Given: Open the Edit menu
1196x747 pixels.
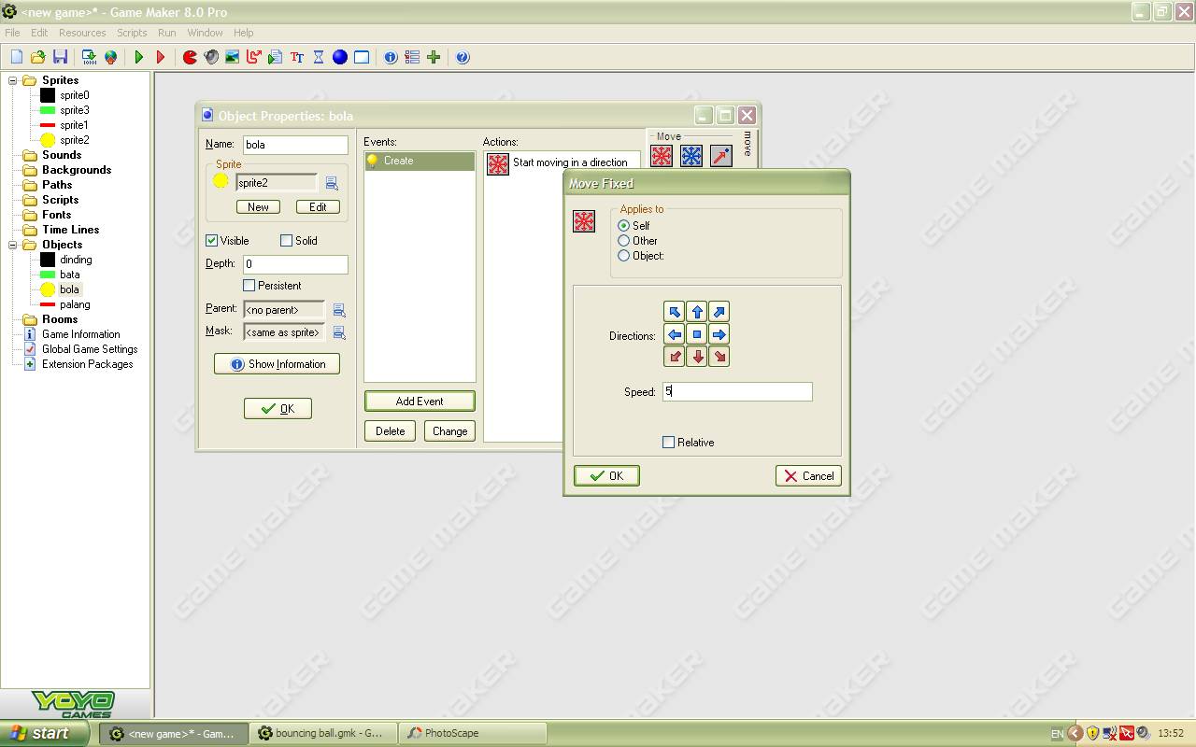Looking at the screenshot, I should coord(39,33).
